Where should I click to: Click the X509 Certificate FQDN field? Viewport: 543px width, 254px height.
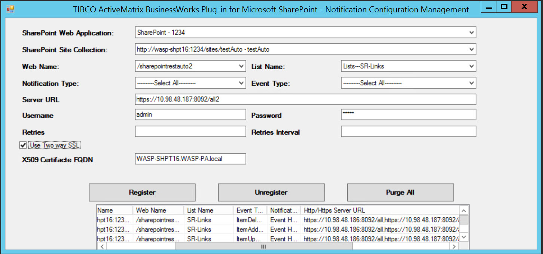point(190,159)
